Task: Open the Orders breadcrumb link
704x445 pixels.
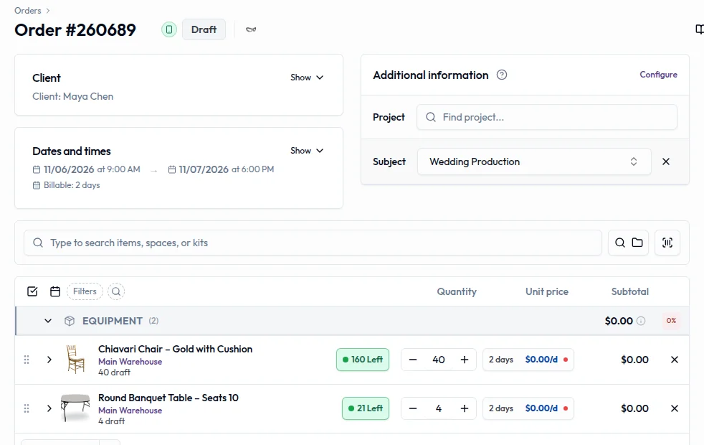Action: coord(27,10)
